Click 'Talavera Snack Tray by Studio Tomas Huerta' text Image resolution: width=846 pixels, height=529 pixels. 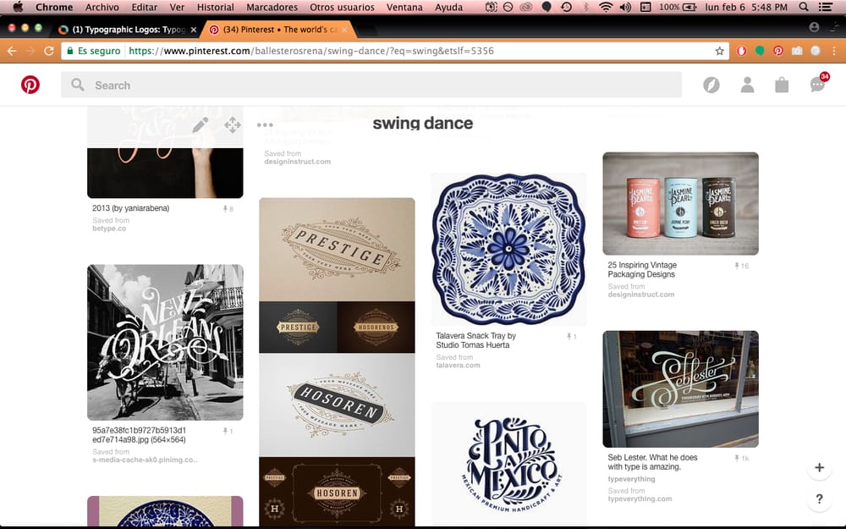pyautogui.click(x=475, y=340)
